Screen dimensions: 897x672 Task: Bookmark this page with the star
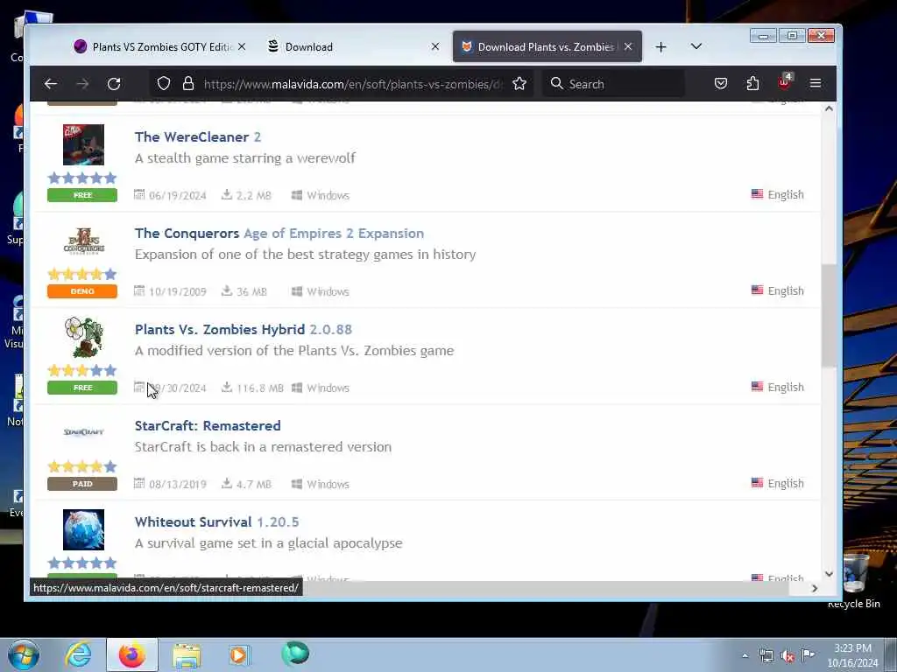[519, 84]
